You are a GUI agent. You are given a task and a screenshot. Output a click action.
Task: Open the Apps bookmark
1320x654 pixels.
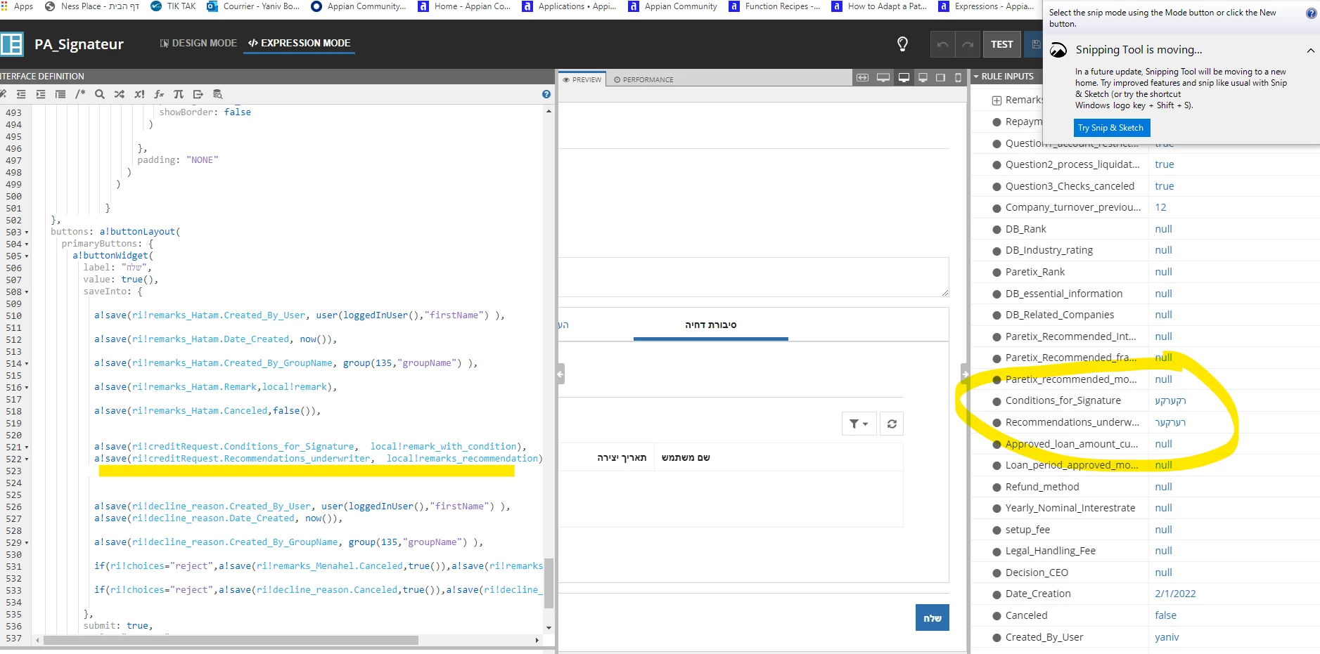click(17, 6)
